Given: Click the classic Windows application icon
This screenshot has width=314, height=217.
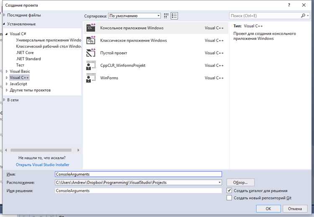Looking at the screenshot, I should [x=91, y=40].
